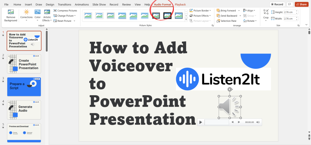Click the audio player volume icon
Image resolution: width=311 pixels, height=145 pixels.
coord(258,122)
